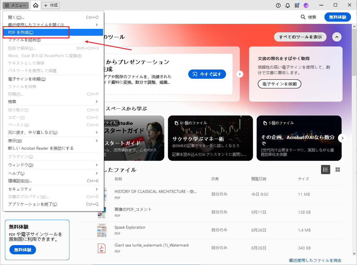Expand the ヘルプ(L) submenu
Image resolution: width=357 pixels, height=265 pixels.
[x=53, y=173]
